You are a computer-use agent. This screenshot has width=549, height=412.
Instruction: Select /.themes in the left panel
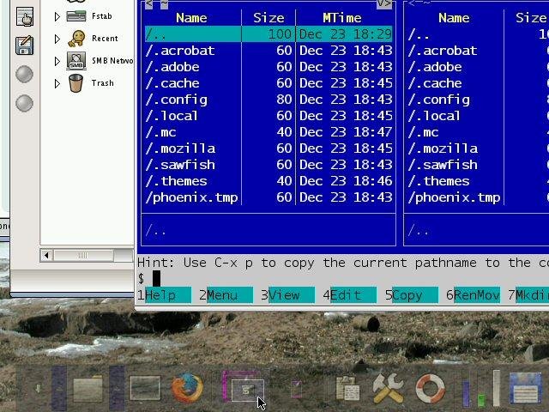pyautogui.click(x=176, y=181)
